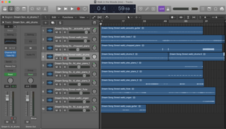226x129 pixels.
Task: Enable record on the drums track
Action: coord(64,58)
